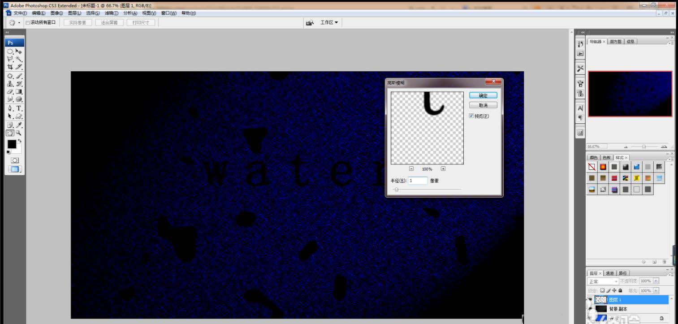Launch Bridge from the options bar
Viewport: 678px width, 324px height.
click(310, 22)
